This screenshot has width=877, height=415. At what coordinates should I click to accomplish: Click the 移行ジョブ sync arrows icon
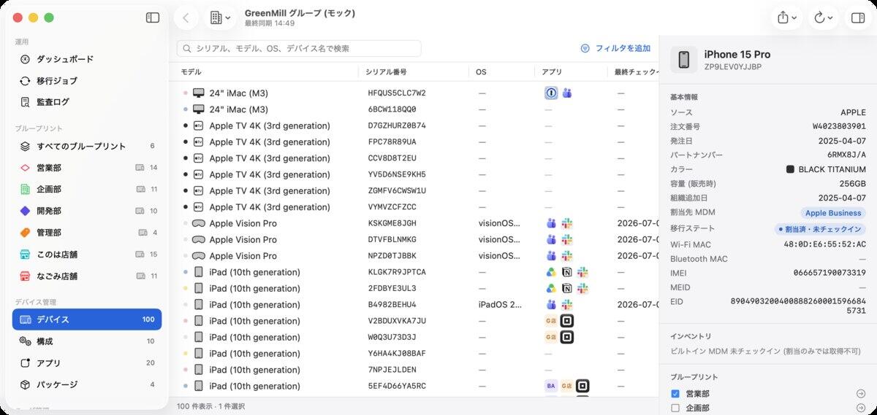tap(25, 81)
